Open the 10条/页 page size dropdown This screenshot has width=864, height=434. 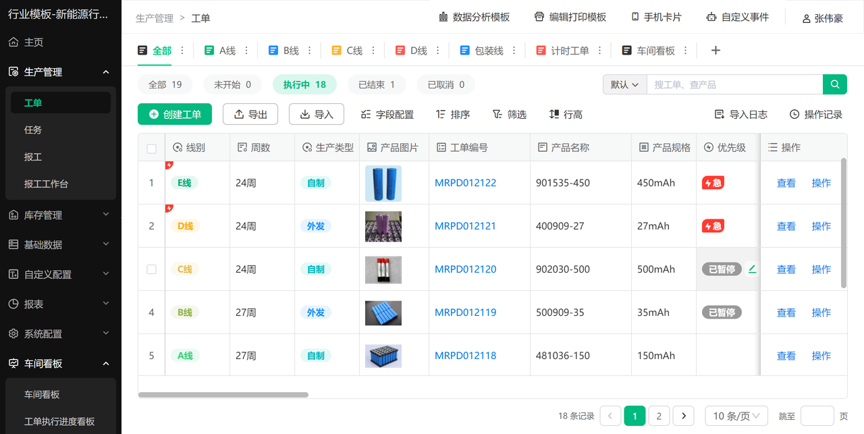736,416
